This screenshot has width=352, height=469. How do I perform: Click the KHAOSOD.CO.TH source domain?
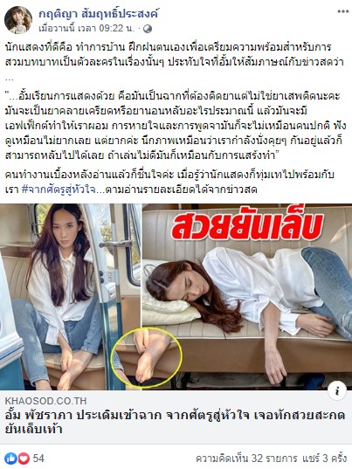[45, 401]
